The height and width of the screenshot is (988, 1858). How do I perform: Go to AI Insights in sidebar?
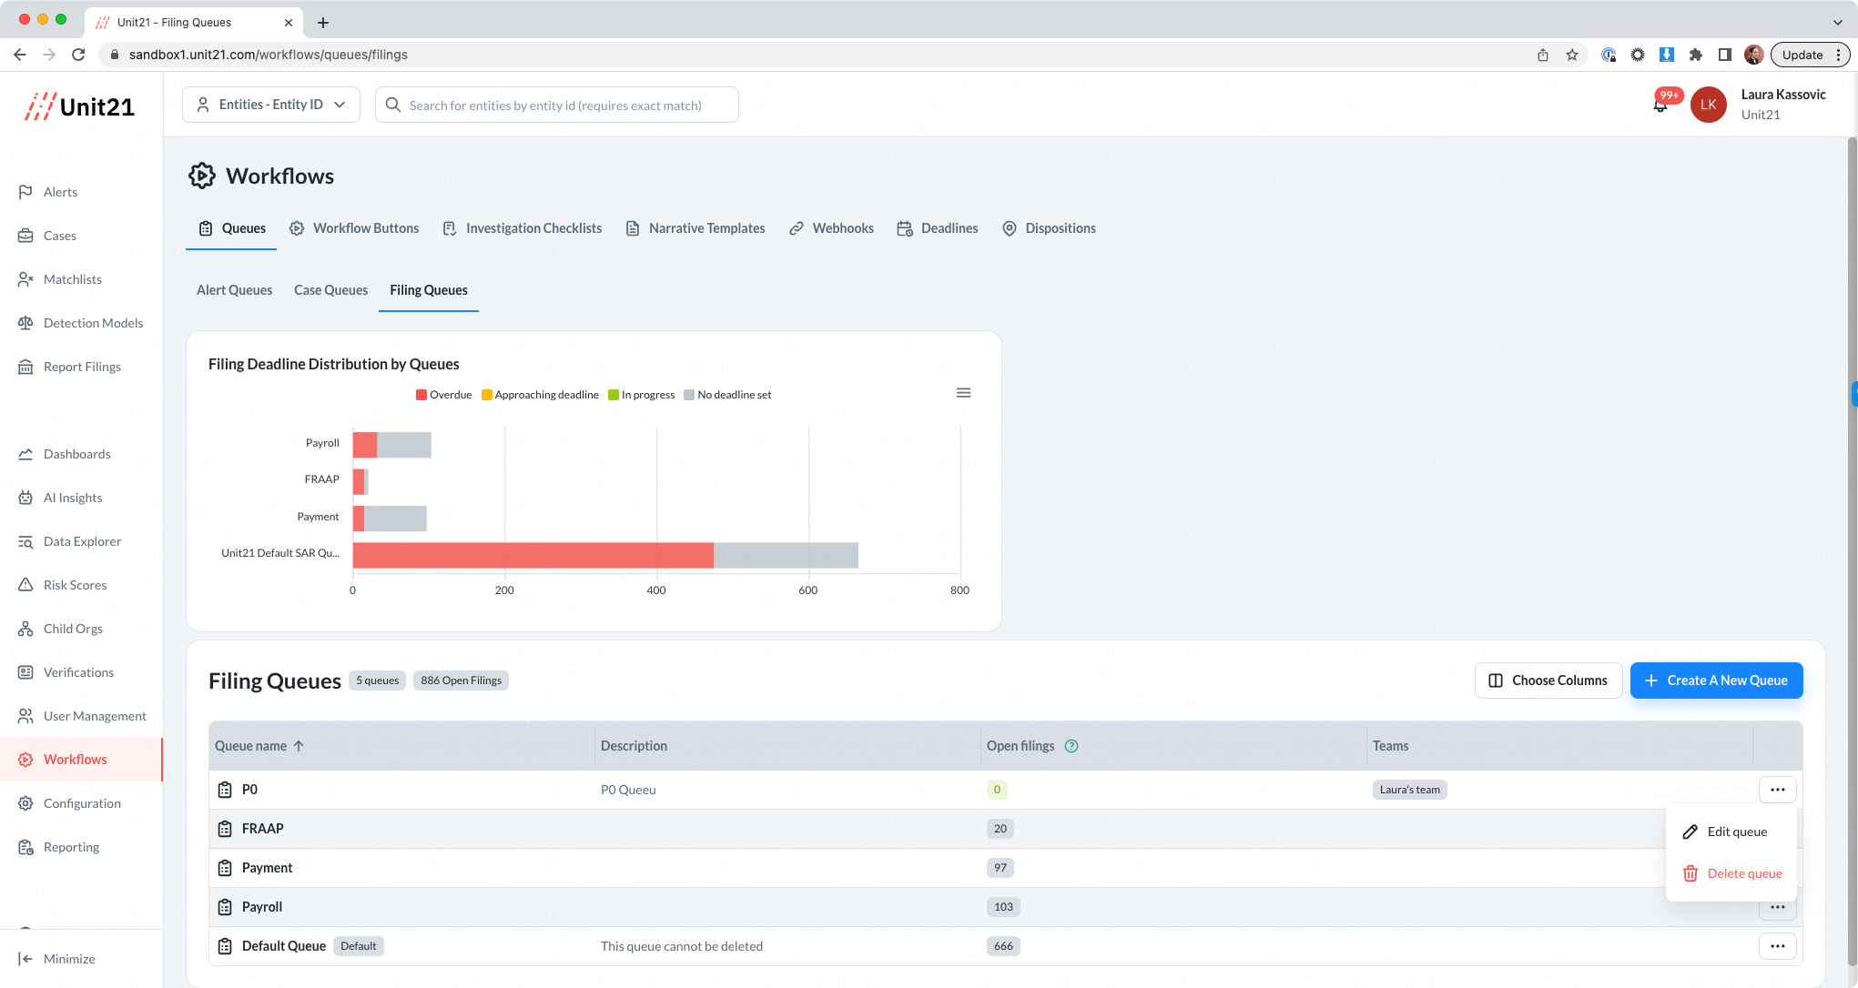pos(73,498)
